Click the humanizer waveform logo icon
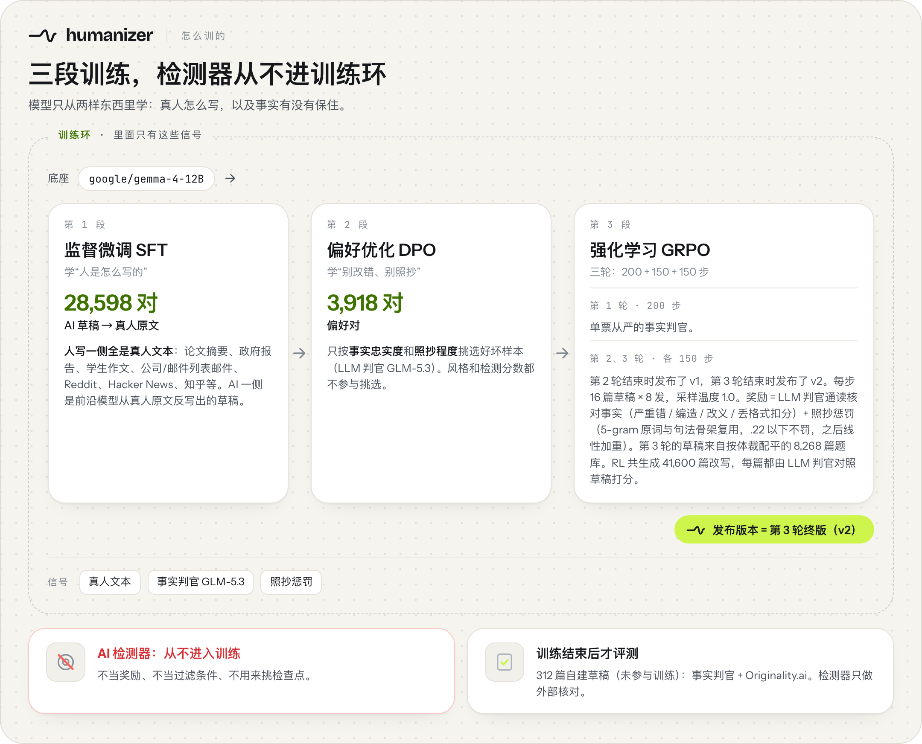Image resolution: width=922 pixels, height=744 pixels. pos(42,35)
